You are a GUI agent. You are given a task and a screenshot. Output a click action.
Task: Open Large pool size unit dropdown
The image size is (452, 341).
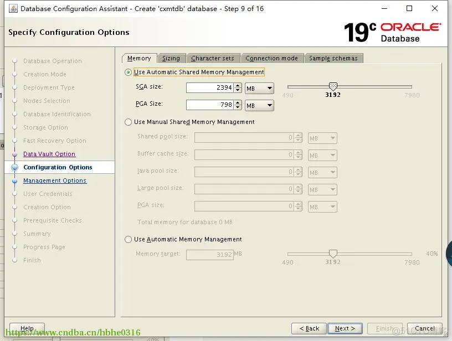click(322, 189)
